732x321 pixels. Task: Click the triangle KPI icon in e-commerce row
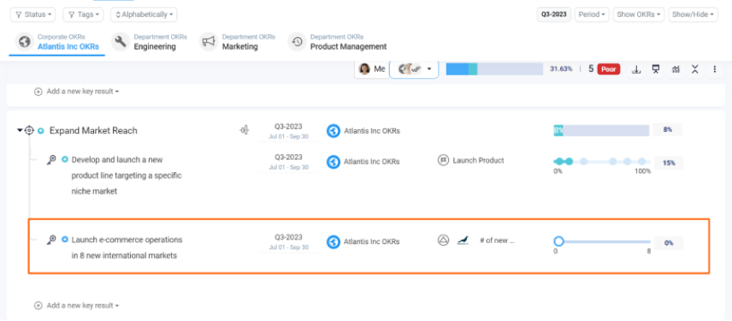point(443,241)
